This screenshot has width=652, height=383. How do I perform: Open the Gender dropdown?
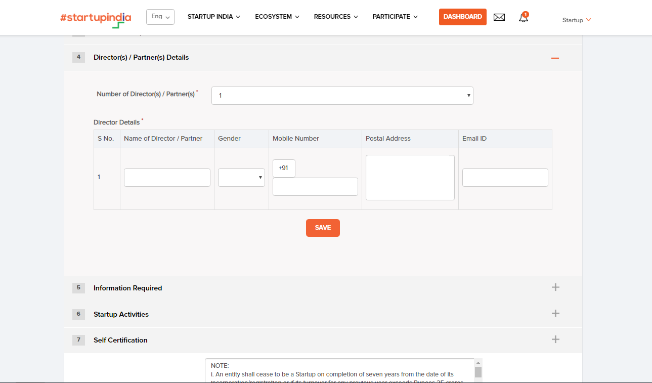click(241, 178)
